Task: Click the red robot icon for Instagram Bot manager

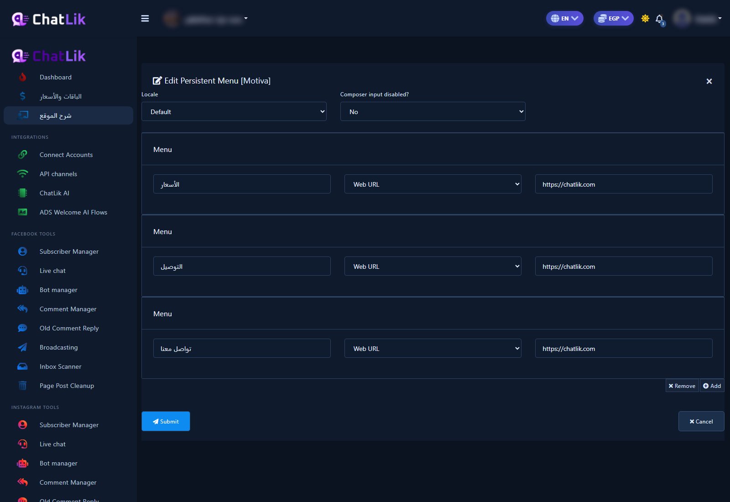Action: (x=22, y=463)
